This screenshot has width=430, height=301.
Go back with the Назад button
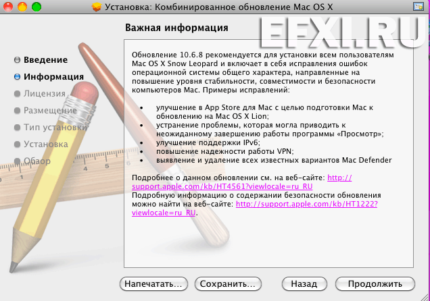[304, 283]
